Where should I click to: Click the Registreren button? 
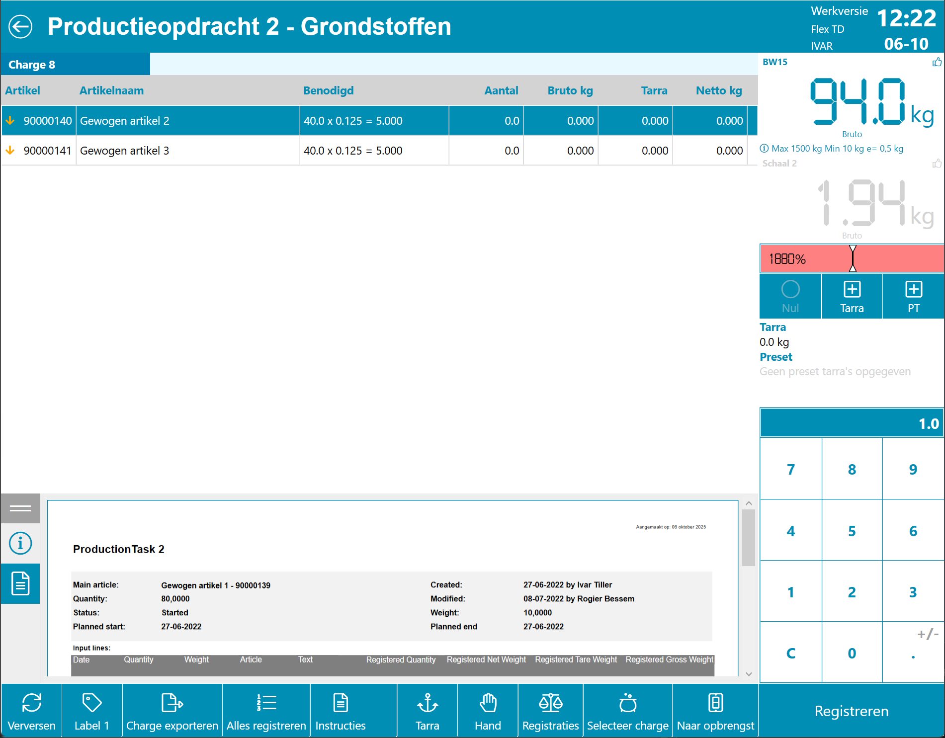[x=852, y=711]
